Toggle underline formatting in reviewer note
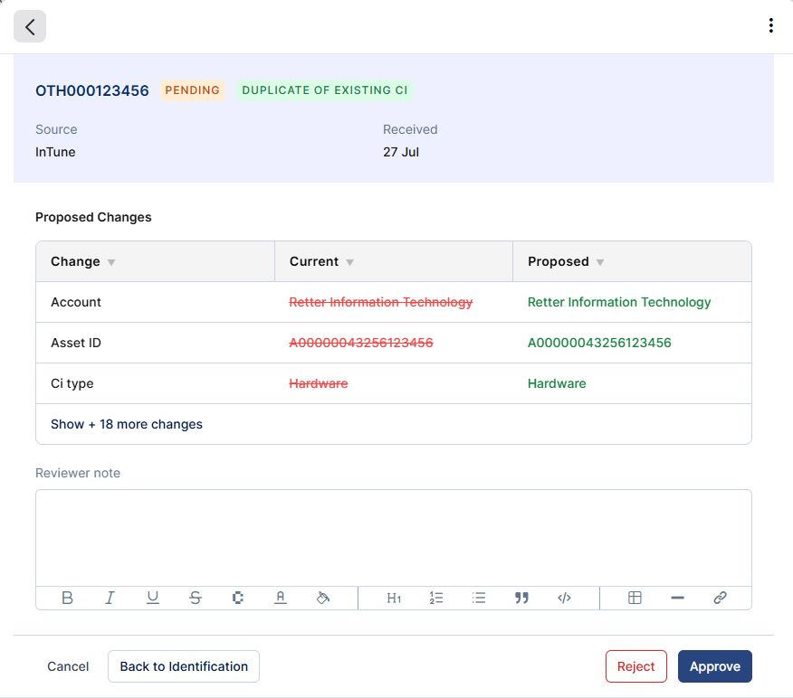793x698 pixels. point(152,598)
